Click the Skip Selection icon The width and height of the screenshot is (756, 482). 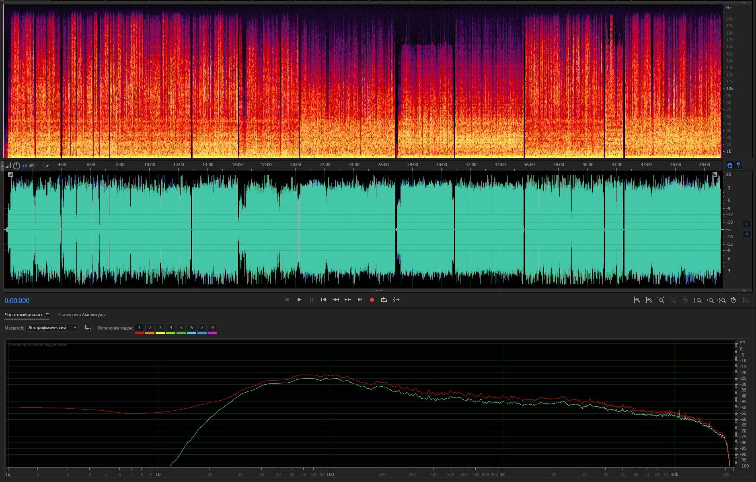pyautogui.click(x=396, y=300)
